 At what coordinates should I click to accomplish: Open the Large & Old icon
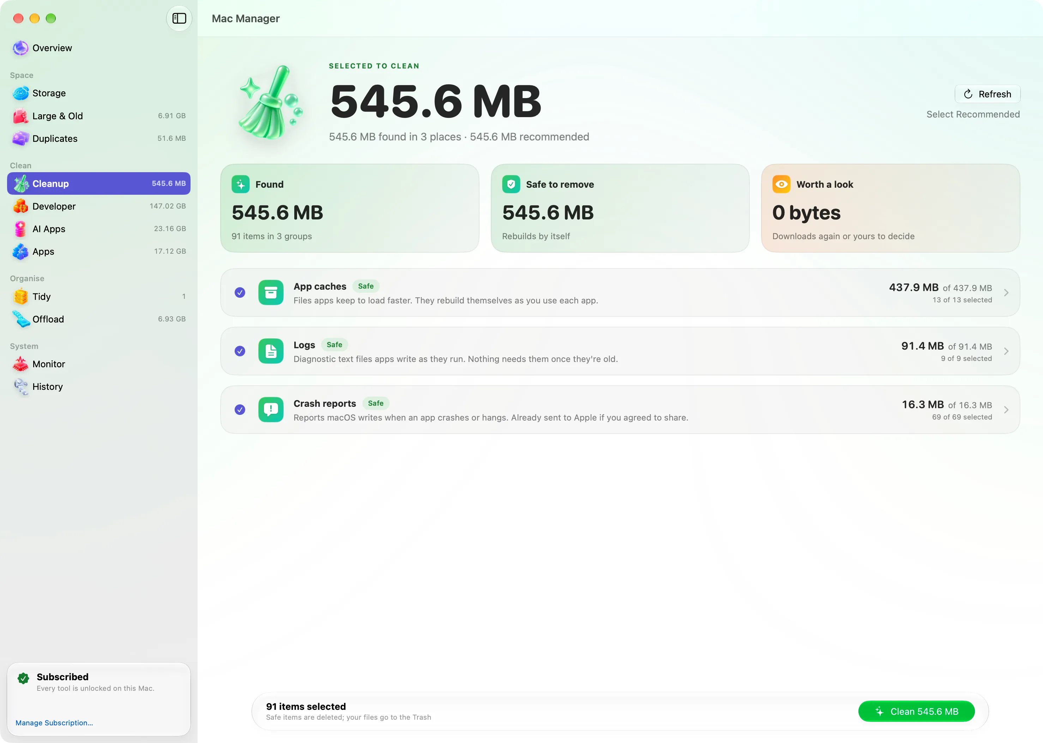(20, 116)
